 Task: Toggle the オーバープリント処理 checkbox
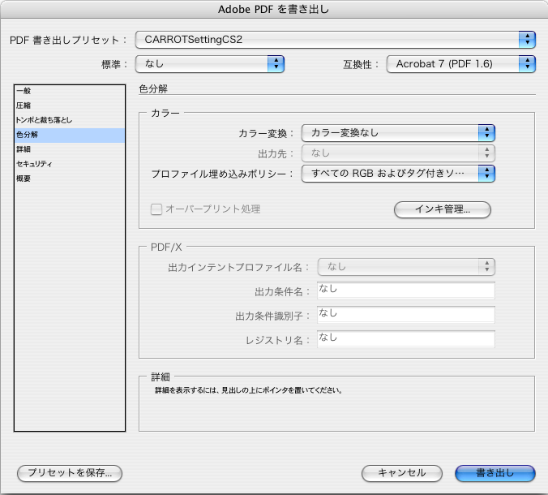coord(156,209)
